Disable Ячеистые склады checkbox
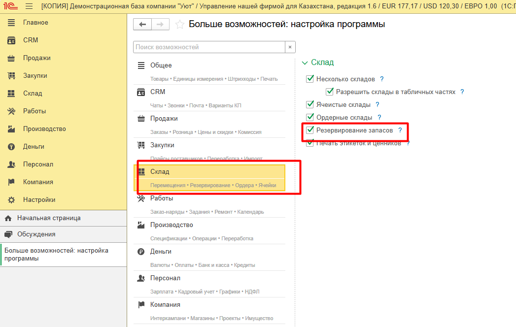The width and height of the screenshot is (516, 327). 310,104
